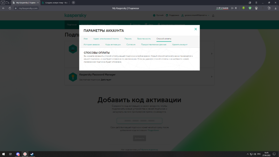Screen dimensions: 279x157
Task: Go back in browser
Action: coord(3,8)
